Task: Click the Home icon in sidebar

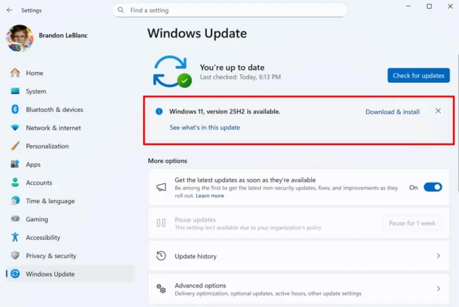Action: 15,73
